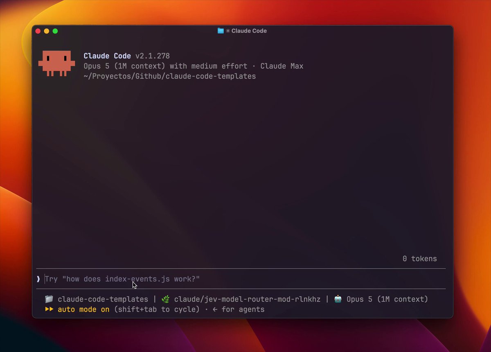Click the path "~/Proyectos/Github/claude-code-templates"
This screenshot has width=491, height=352.
(170, 76)
